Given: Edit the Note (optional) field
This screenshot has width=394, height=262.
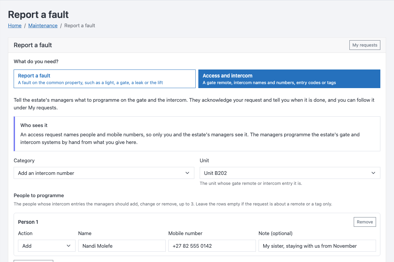Looking at the screenshot, I should pyautogui.click(x=317, y=246).
